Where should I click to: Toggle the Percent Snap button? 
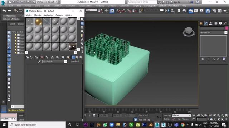[129, 11]
